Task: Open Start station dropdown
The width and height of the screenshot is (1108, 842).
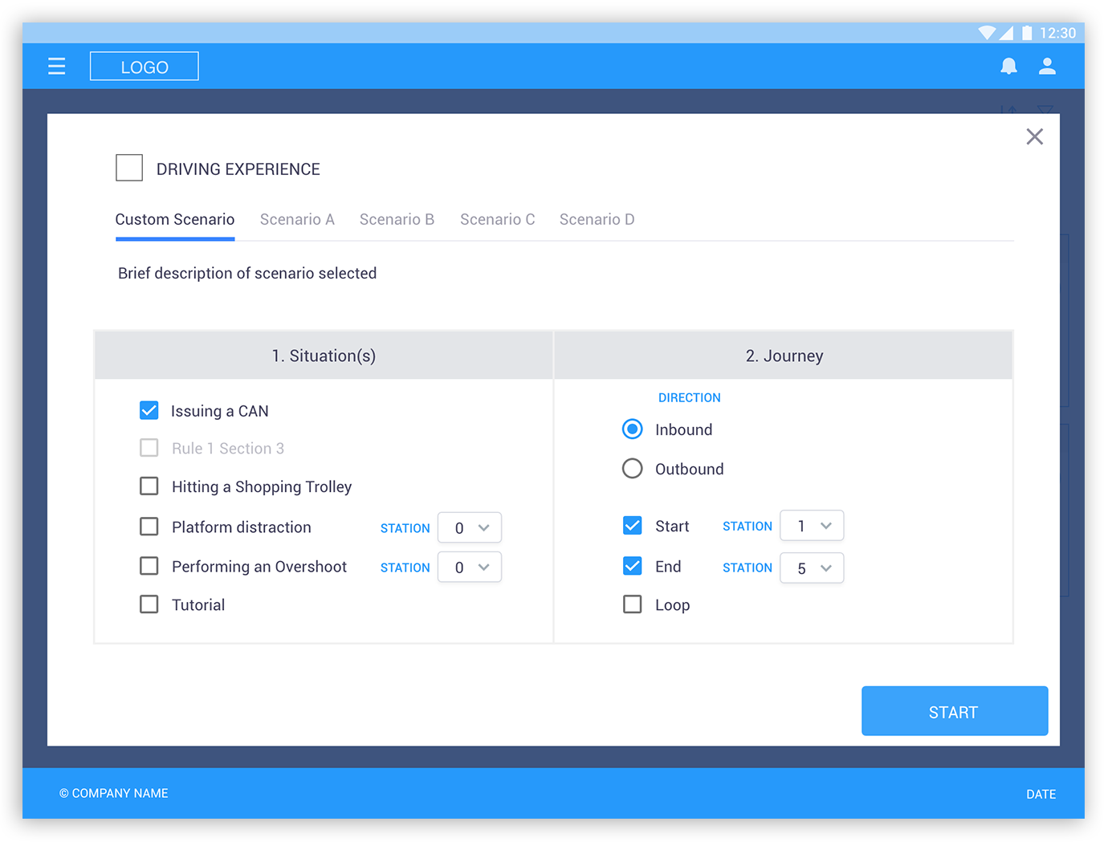Action: [x=812, y=526]
